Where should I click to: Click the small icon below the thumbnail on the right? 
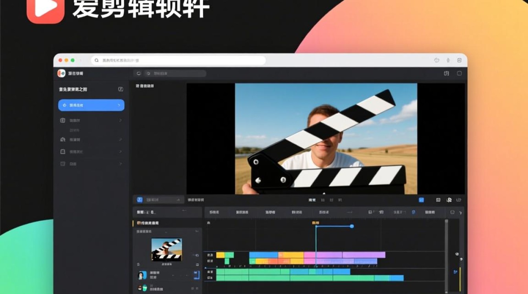click(x=197, y=264)
